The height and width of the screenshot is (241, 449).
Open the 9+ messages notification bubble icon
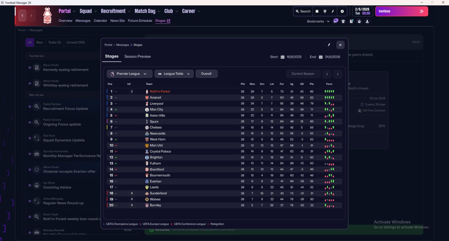pos(336,21)
